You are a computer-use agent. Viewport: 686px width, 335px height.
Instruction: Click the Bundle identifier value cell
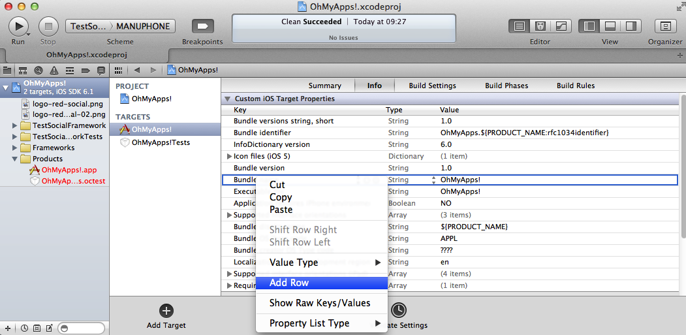point(525,133)
